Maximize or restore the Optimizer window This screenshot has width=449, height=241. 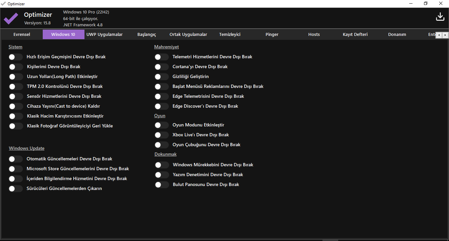pyautogui.click(x=426, y=4)
